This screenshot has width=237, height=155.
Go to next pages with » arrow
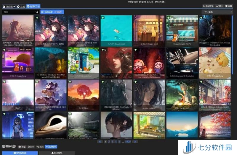[135, 142]
